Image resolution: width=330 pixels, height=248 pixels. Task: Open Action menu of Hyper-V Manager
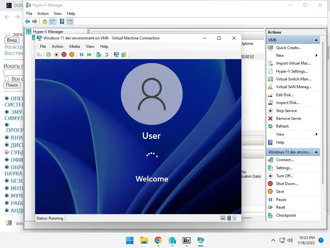pyautogui.click(x=43, y=14)
